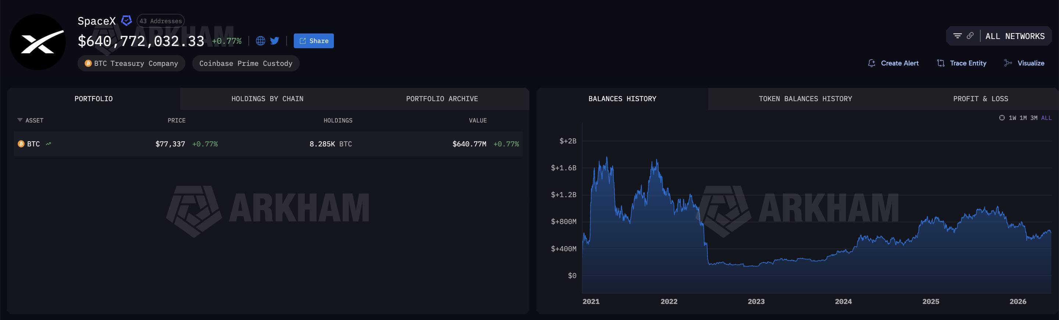
Task: Select the Coinbase Prime Custody tag
Action: [x=246, y=63]
